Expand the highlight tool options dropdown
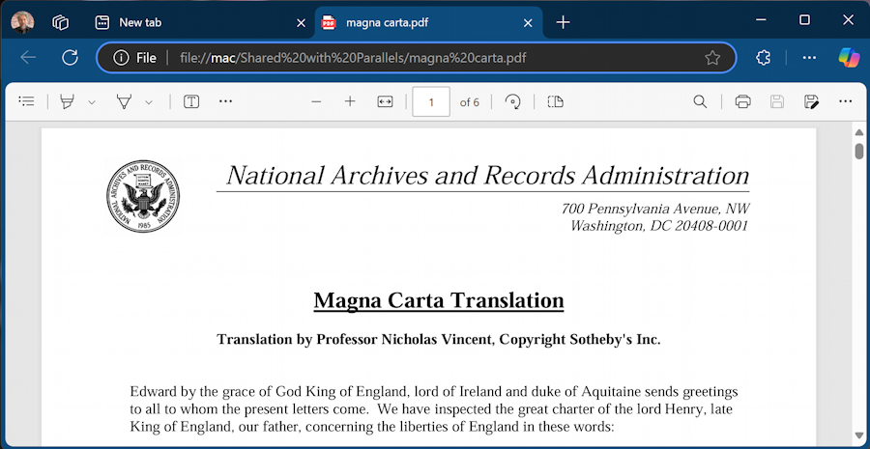This screenshot has height=449, width=870. click(x=92, y=102)
